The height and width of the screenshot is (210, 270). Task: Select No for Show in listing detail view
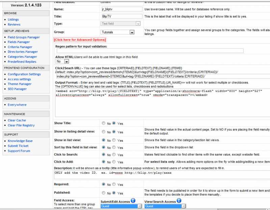click(x=104, y=132)
